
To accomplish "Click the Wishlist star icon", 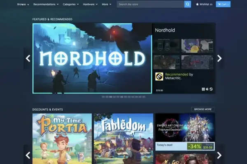I will click(x=197, y=4).
